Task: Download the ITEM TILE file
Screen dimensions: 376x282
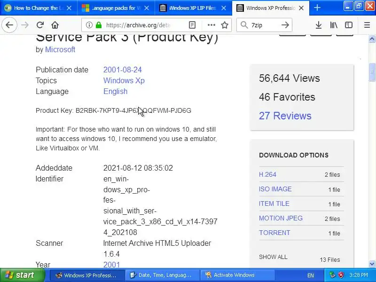Action: 274,204
